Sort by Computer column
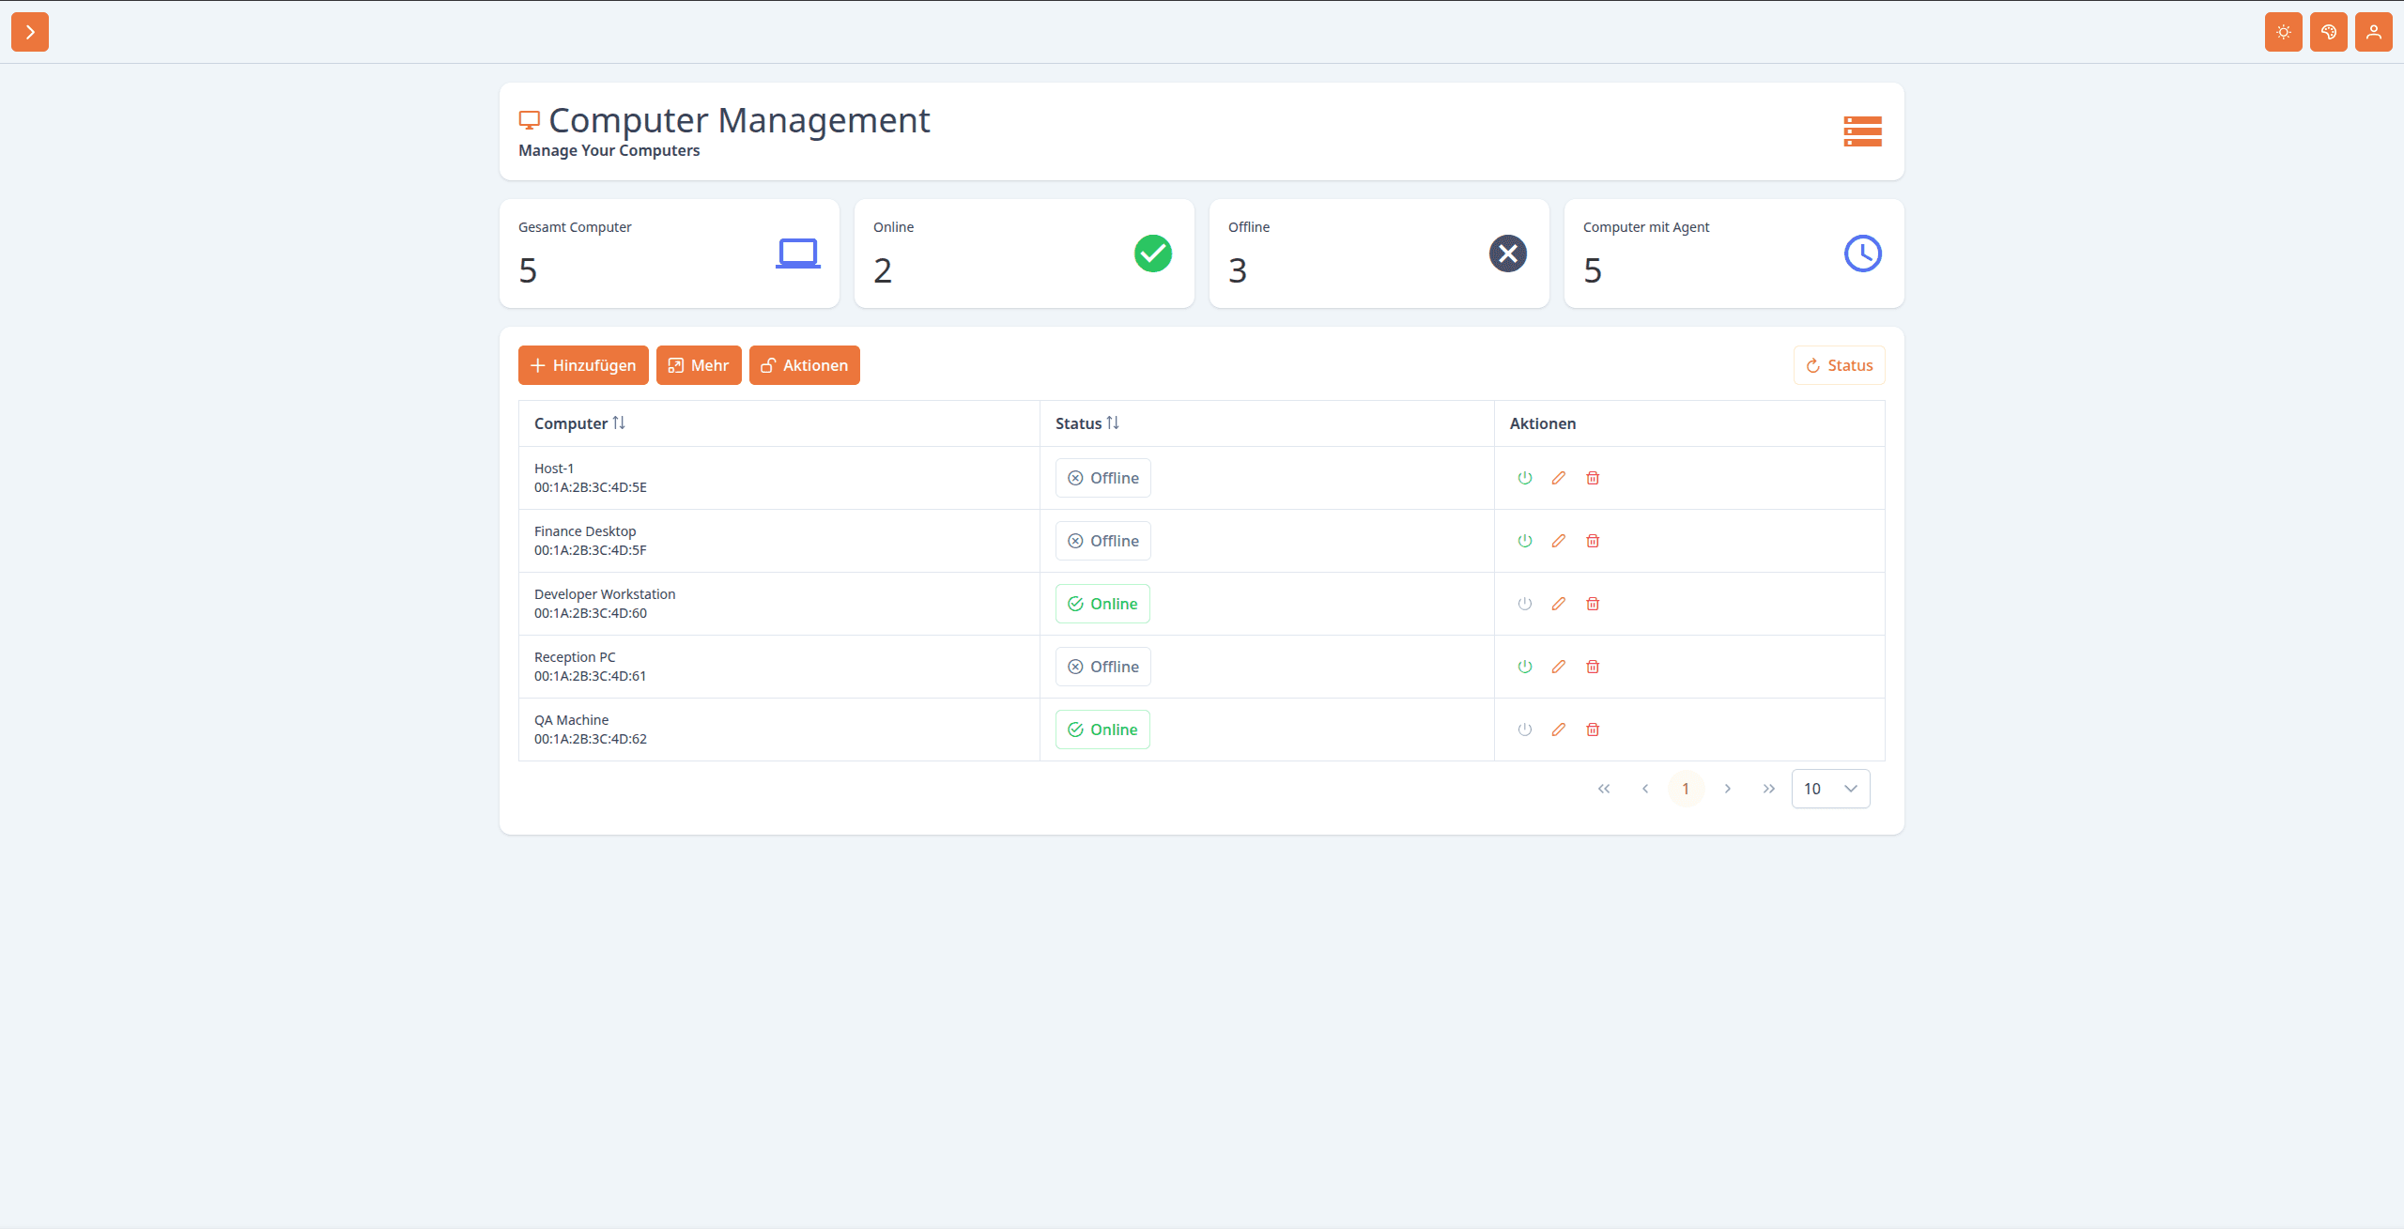2404x1229 pixels. click(x=579, y=423)
